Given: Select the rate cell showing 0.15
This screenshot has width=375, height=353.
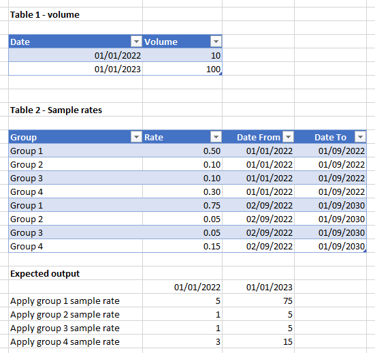Looking at the screenshot, I should (182, 246).
